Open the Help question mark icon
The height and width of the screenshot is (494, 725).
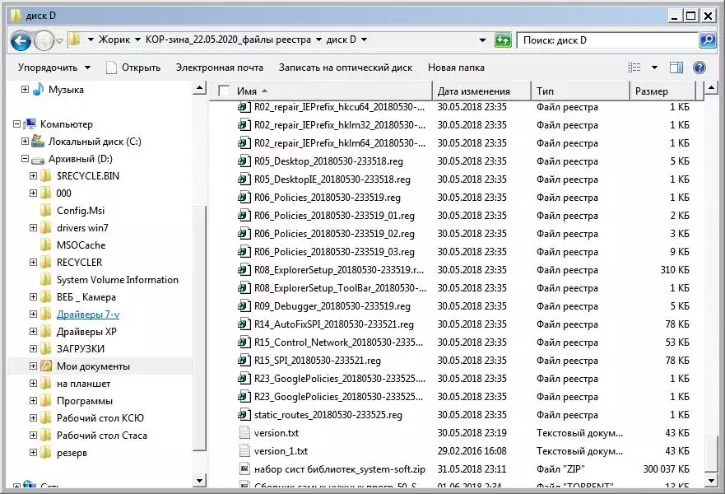[699, 68]
